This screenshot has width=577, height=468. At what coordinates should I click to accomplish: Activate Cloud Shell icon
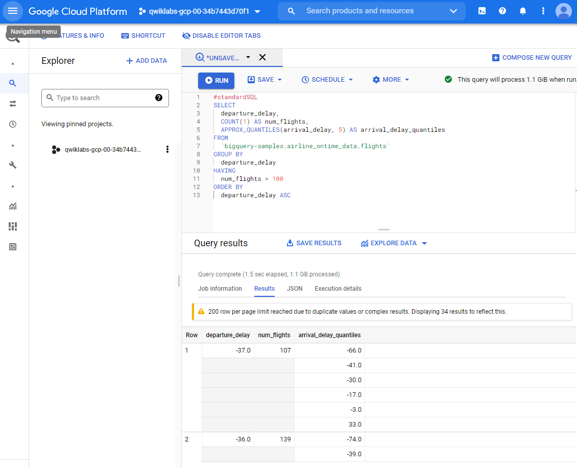point(482,11)
